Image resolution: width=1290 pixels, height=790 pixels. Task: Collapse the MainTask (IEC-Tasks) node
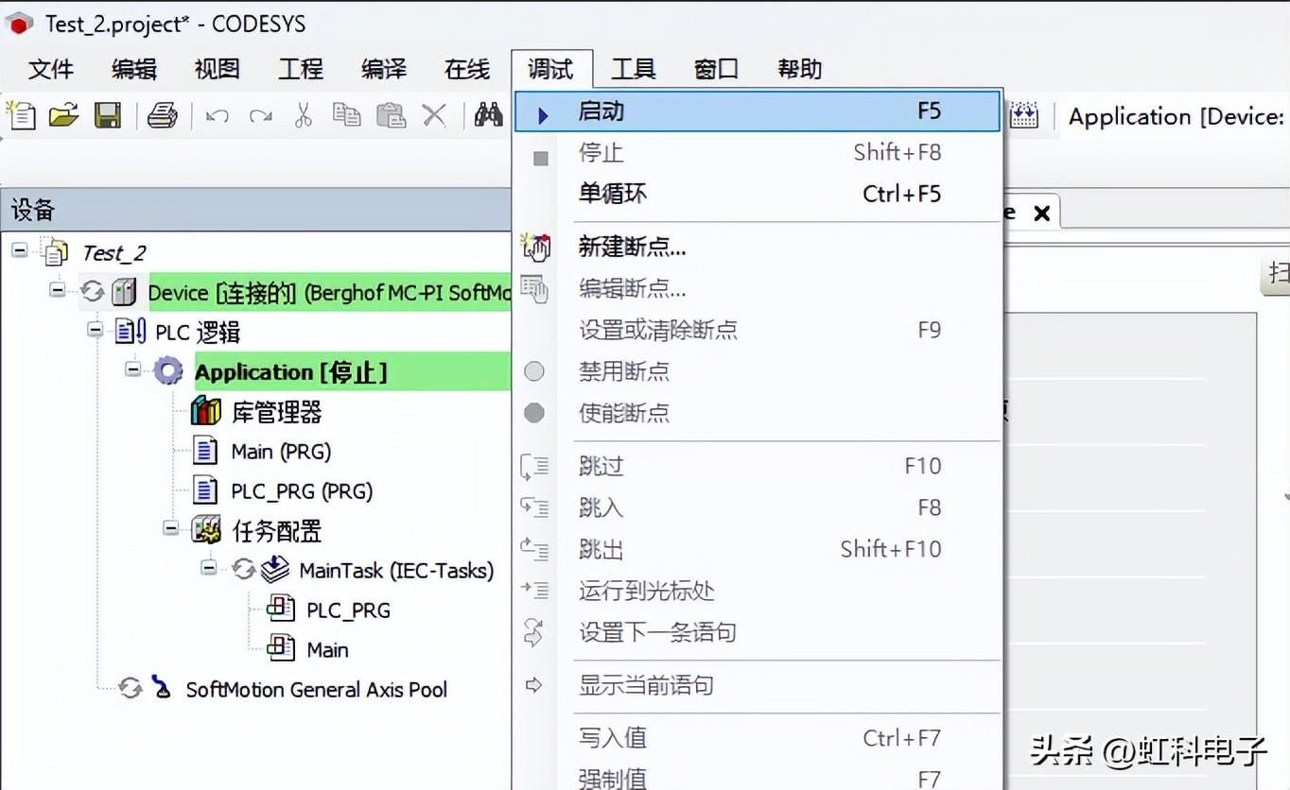click(209, 568)
